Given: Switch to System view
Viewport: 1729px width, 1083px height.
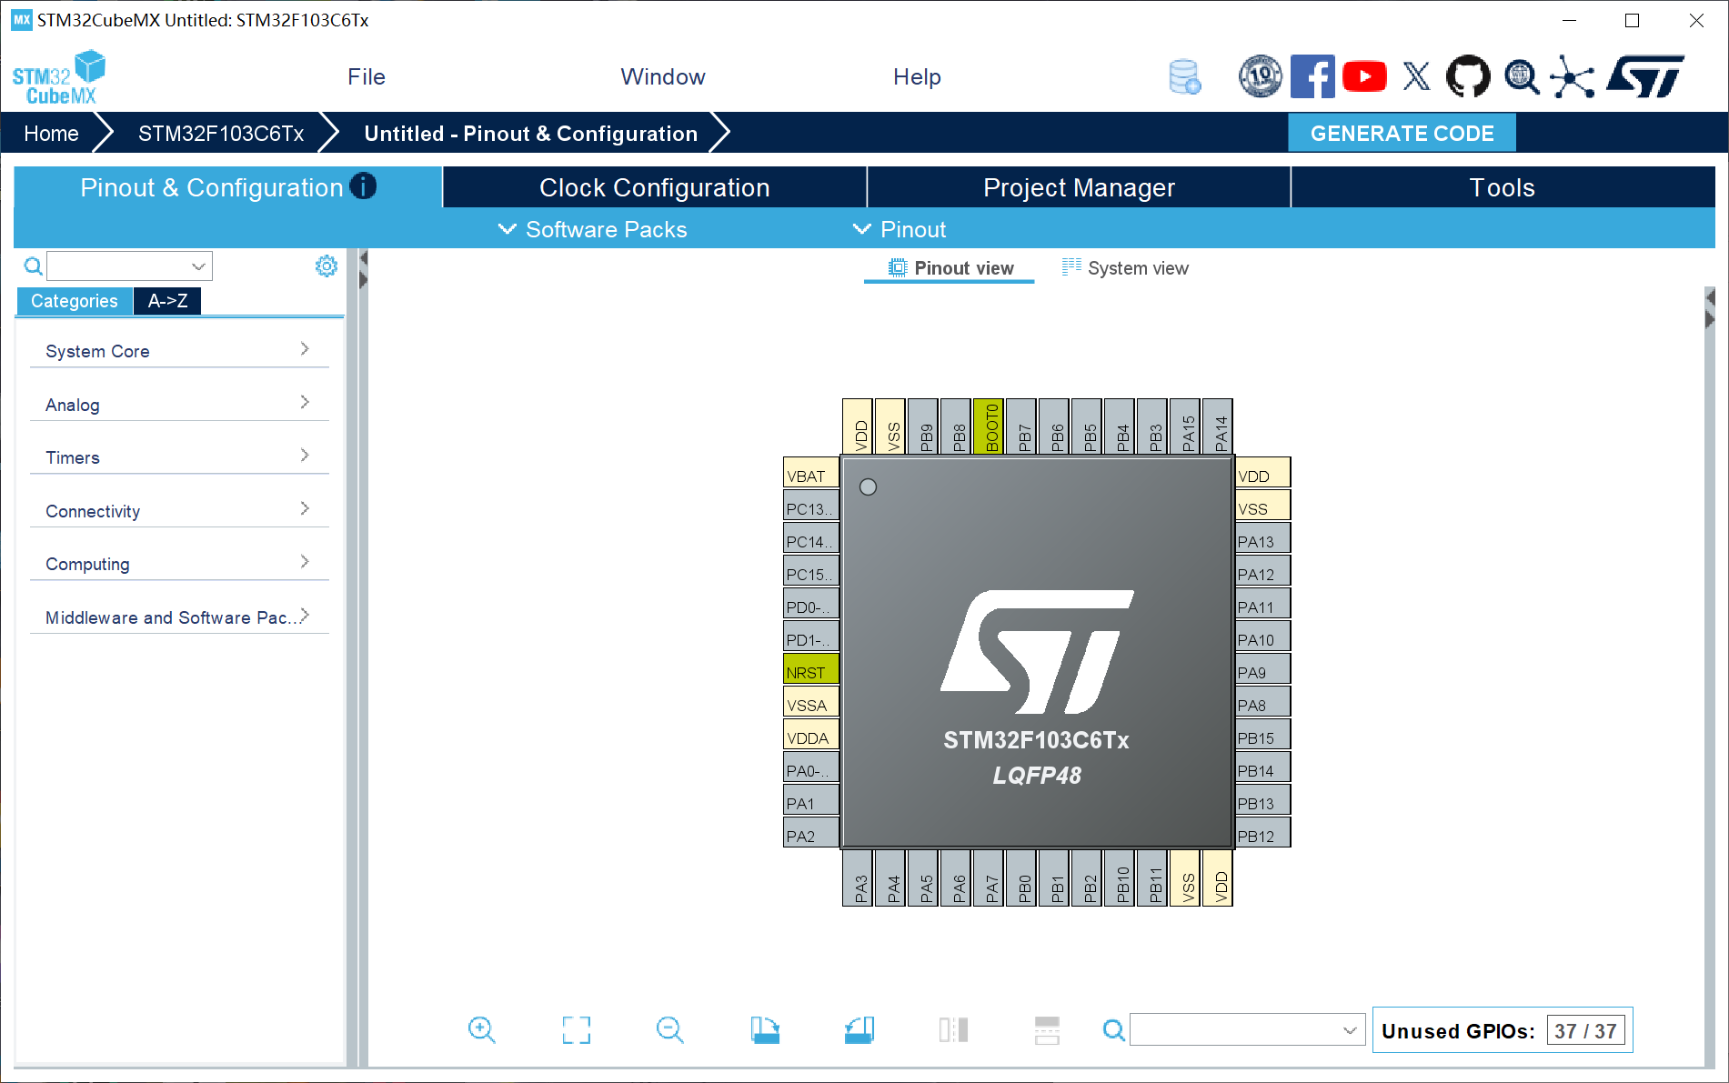Looking at the screenshot, I should [x=1125, y=268].
